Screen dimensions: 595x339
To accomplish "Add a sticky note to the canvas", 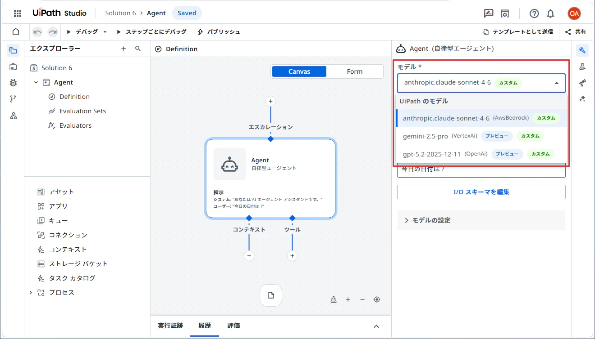I will coord(271,295).
